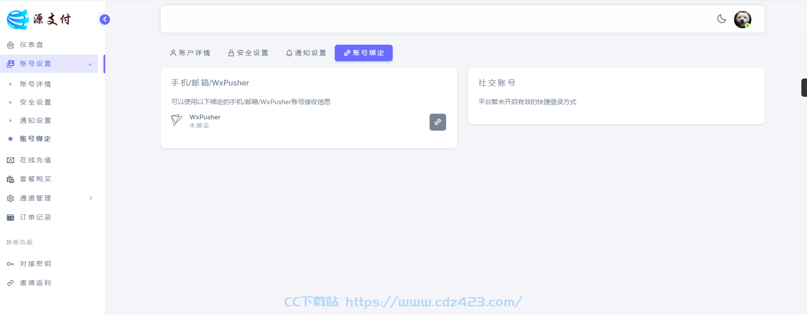The height and width of the screenshot is (315, 807).
Task: Expand 通道管理 in the sidebar
Action: click(49, 198)
